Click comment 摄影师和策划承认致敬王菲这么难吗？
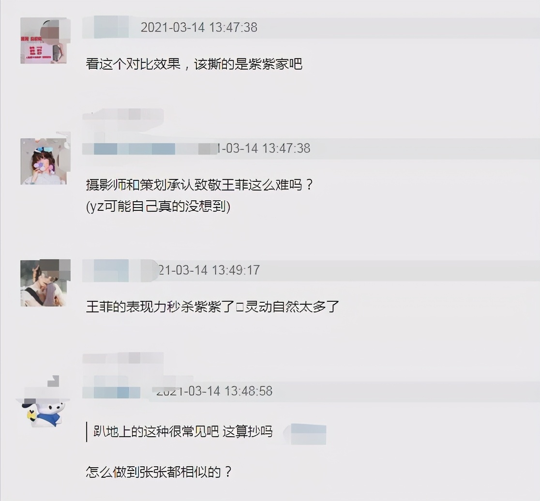The width and height of the screenshot is (540, 501). tap(200, 185)
